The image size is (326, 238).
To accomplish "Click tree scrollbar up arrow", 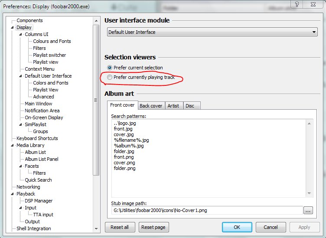I will pyautogui.click(x=96, y=21).
